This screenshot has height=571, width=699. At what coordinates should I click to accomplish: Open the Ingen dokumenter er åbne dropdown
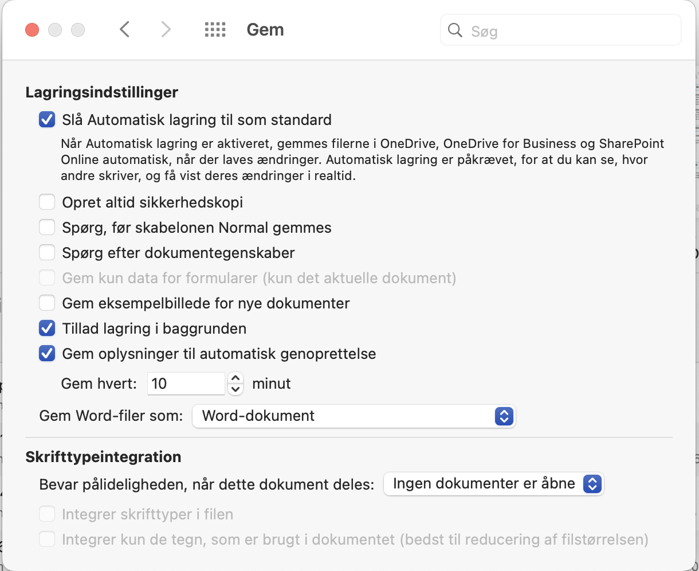pyautogui.click(x=493, y=484)
